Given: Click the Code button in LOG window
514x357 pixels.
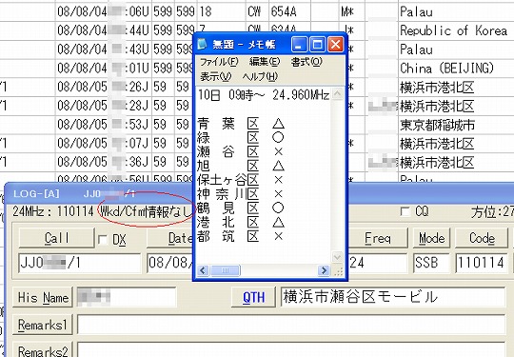Looking at the screenshot, I should (482, 238).
